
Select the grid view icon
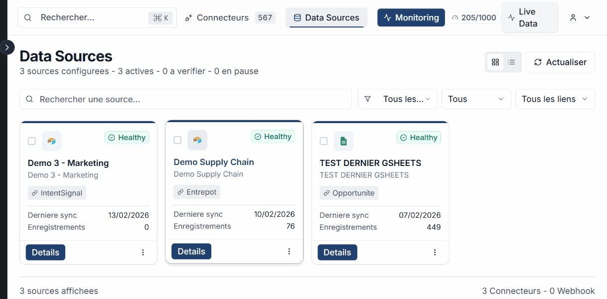[x=495, y=62]
